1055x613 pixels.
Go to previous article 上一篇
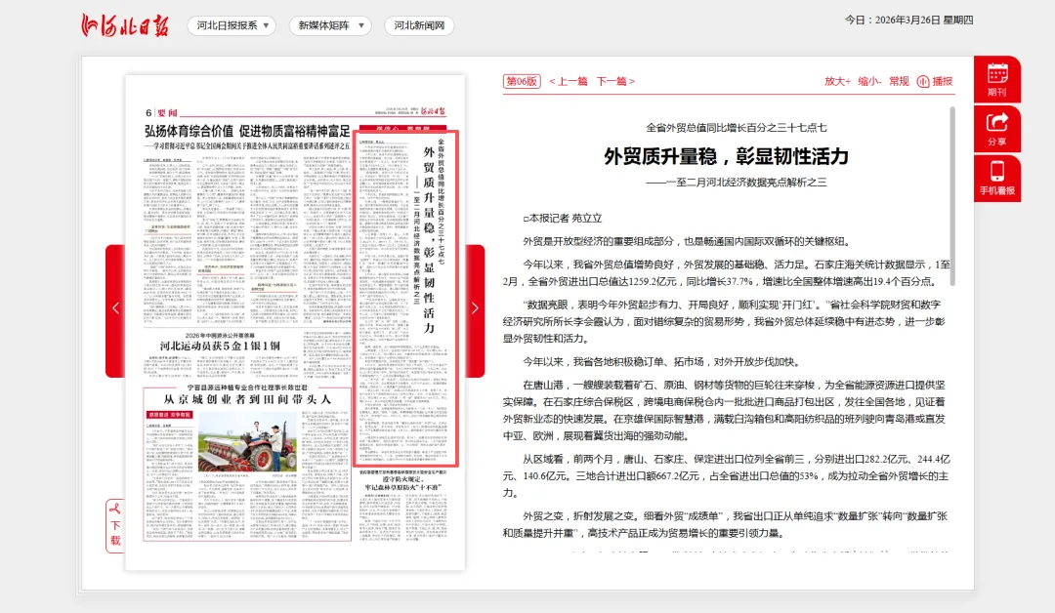(x=569, y=81)
